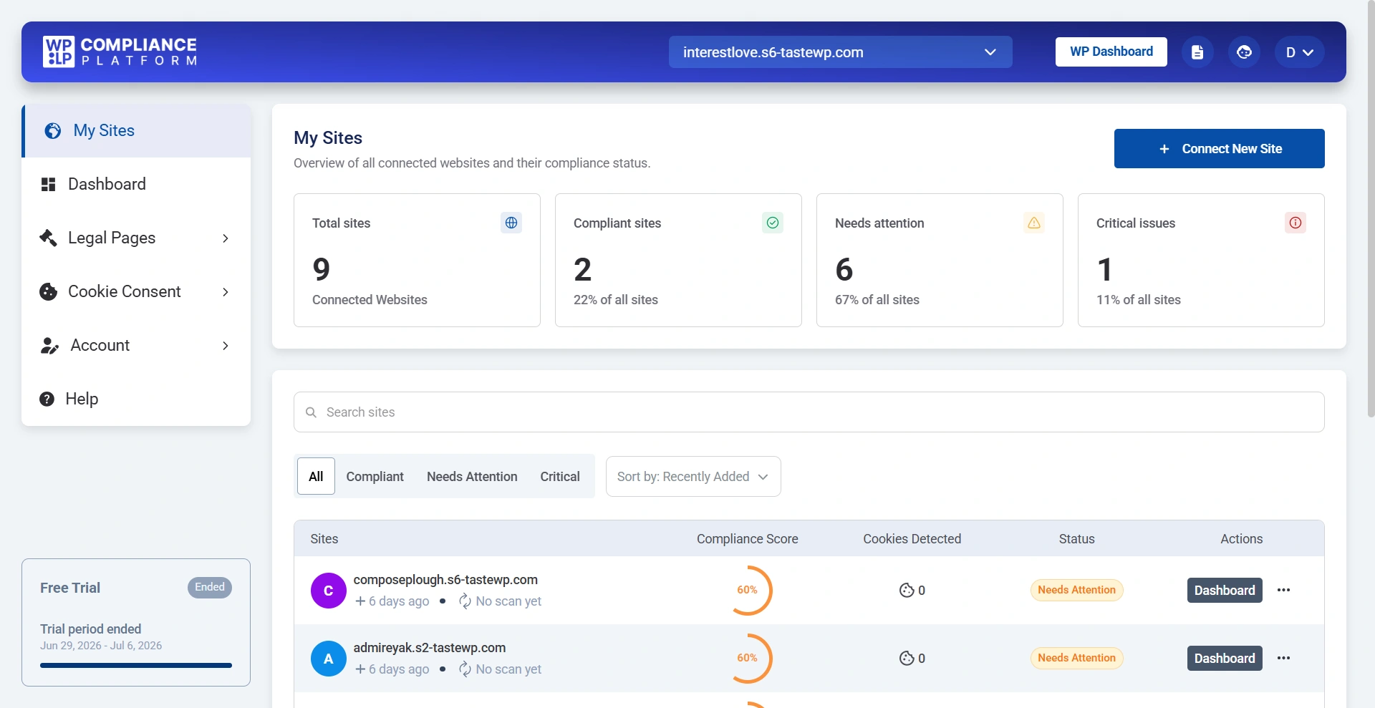Click the Cookies Detected column header
Screen dimensions: 1375x708
[x=912, y=539]
